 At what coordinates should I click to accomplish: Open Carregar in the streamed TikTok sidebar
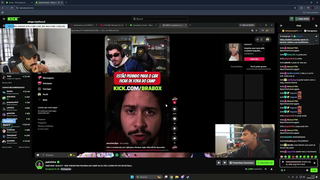[44, 89]
